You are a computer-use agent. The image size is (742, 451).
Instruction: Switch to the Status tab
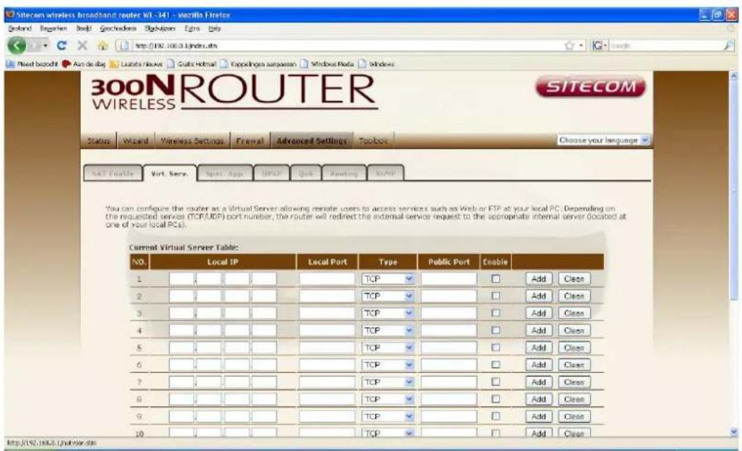point(98,141)
